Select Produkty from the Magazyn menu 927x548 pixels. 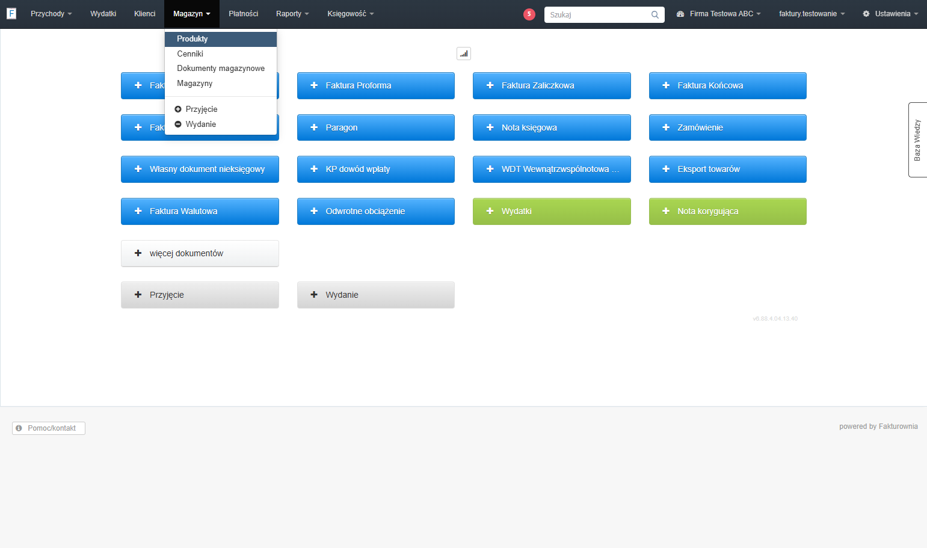click(221, 39)
